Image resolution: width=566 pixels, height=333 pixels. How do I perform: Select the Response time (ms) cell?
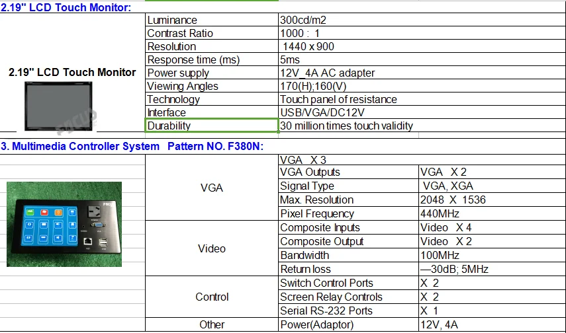point(212,59)
